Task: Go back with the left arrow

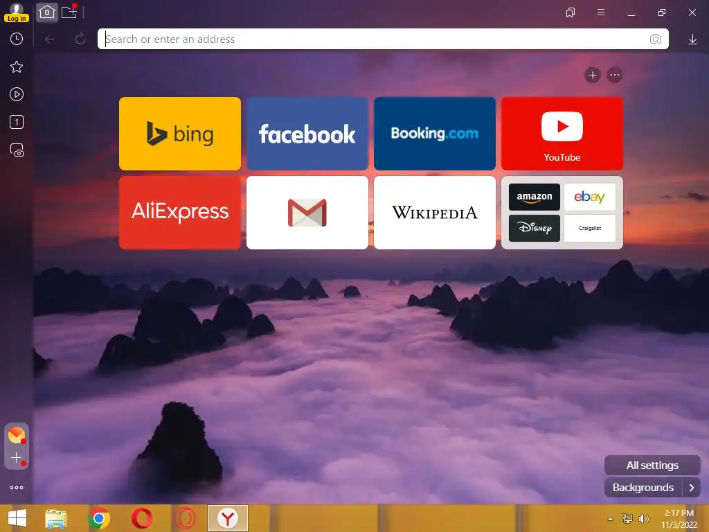Action: pos(49,39)
